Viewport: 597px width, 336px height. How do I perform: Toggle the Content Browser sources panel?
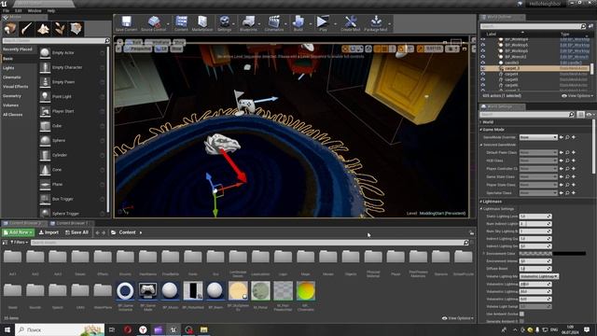tap(5, 243)
